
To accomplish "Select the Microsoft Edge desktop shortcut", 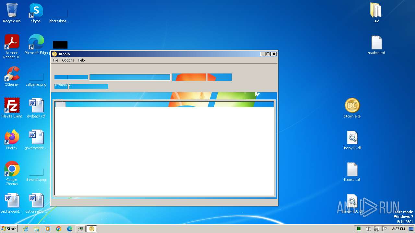I will pos(36,44).
